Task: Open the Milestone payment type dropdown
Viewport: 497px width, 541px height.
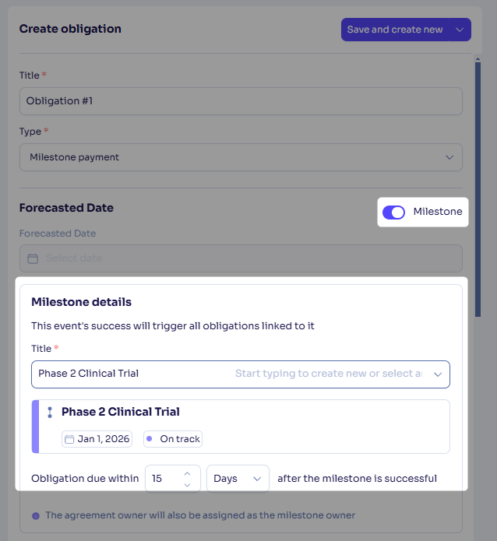Action: coord(241,157)
